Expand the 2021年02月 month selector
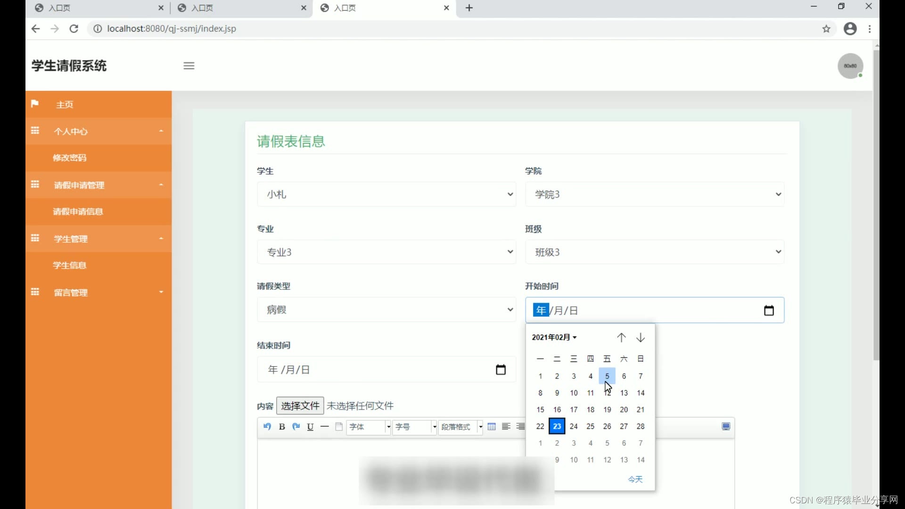 pos(554,337)
